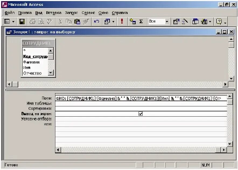
Task: Open the View mode dropdown arrow
Action: (x=13, y=22)
